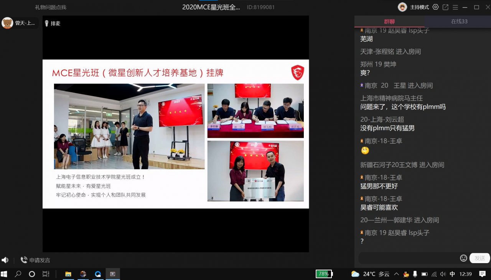Screen dimensions: 491x280
Task: Click username 上海市精神病院马主任
Action: [x=391, y=98]
